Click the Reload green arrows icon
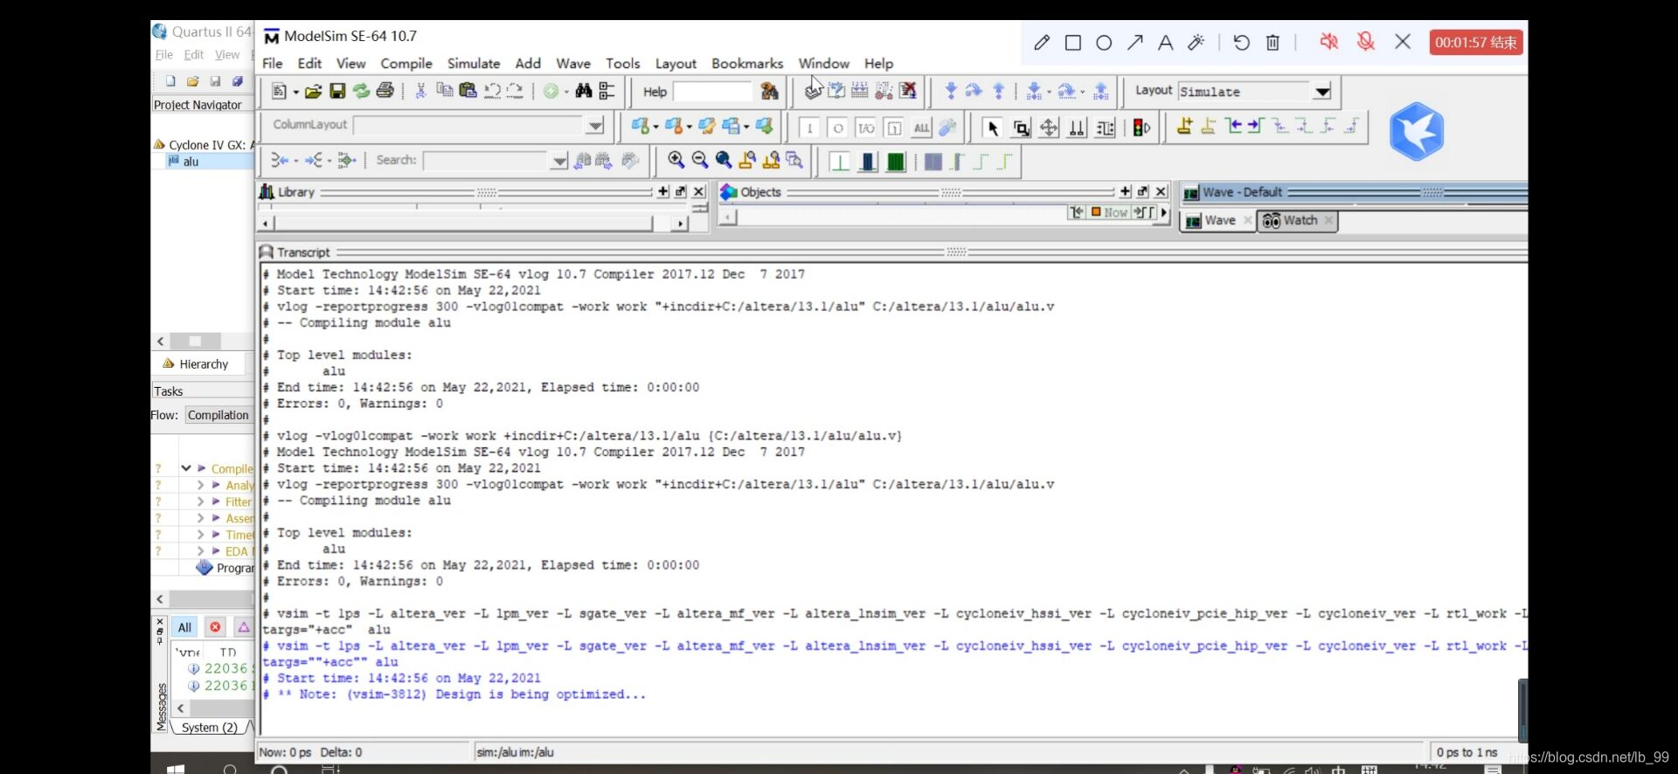The height and width of the screenshot is (774, 1678). [360, 91]
